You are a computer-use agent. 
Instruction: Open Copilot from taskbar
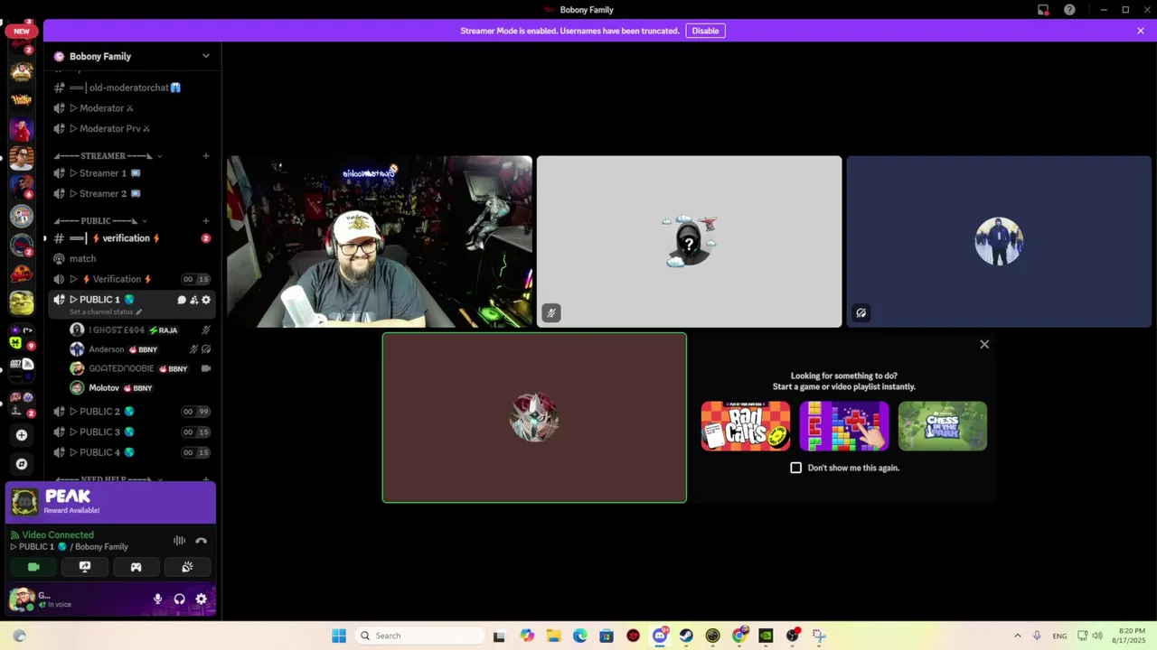point(527,636)
